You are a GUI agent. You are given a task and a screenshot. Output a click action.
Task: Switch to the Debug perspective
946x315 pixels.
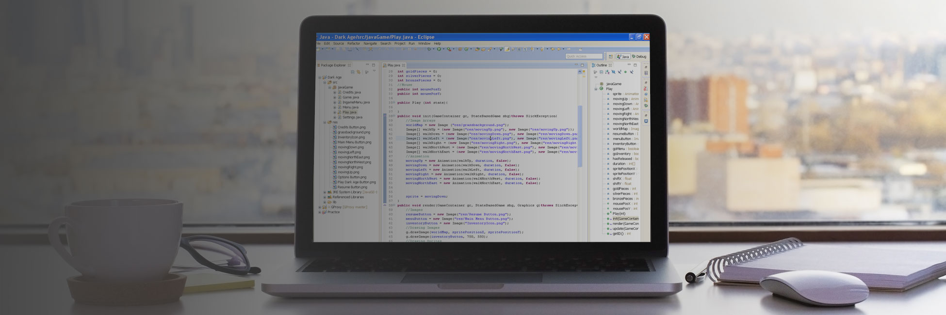639,57
